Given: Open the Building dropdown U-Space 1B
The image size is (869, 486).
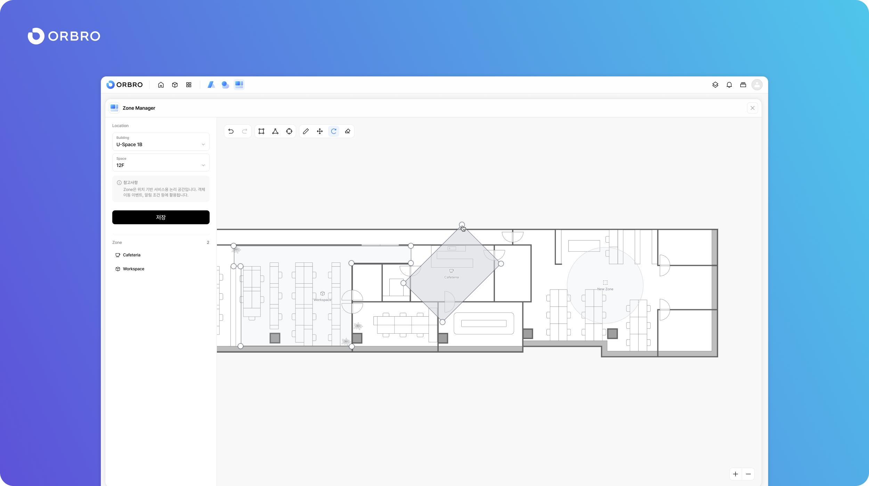Looking at the screenshot, I should point(161,142).
